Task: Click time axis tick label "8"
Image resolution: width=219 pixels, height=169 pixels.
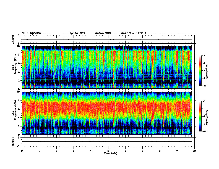Action: click(x=160, y=151)
